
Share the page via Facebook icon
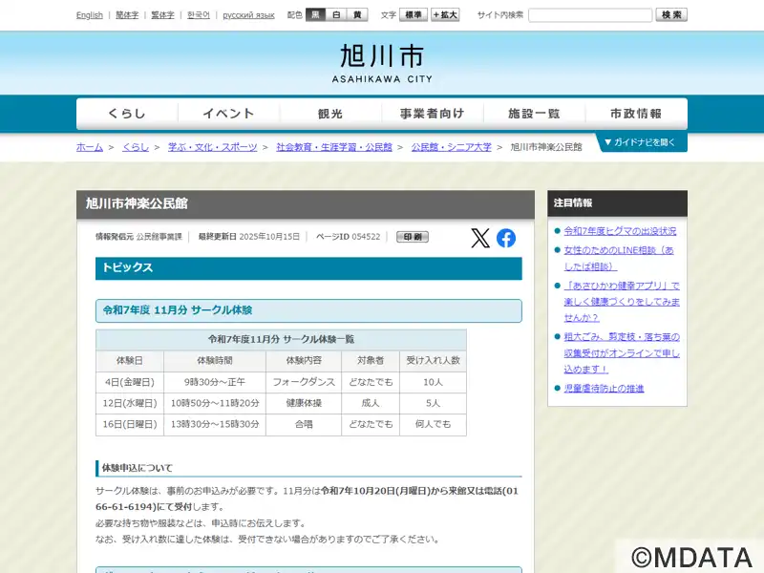click(506, 238)
